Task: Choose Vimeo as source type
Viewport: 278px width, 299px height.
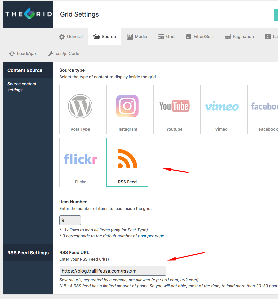Action: 221,110
